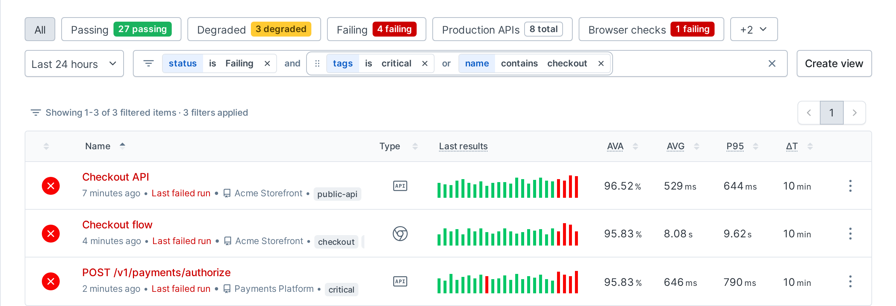Image resolution: width=896 pixels, height=306 pixels.
Task: View Last failed run for POST /v1/payments/authorize
Action: pos(181,289)
